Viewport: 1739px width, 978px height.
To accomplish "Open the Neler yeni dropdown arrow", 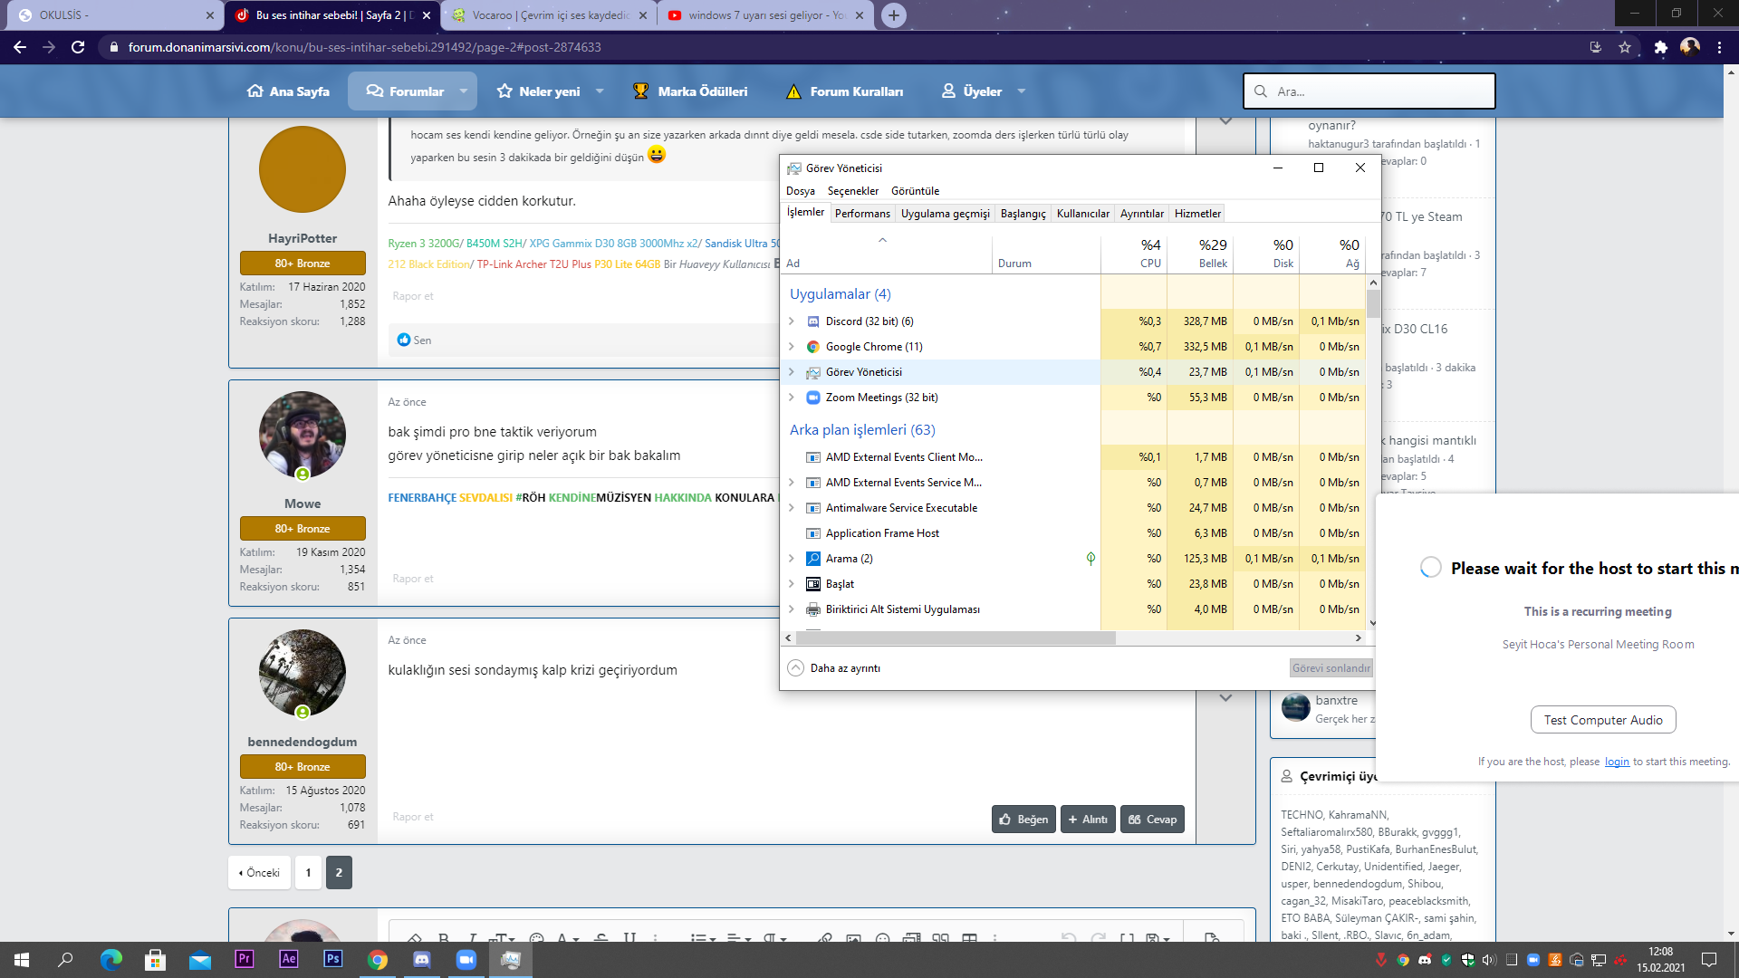I will 600,91.
